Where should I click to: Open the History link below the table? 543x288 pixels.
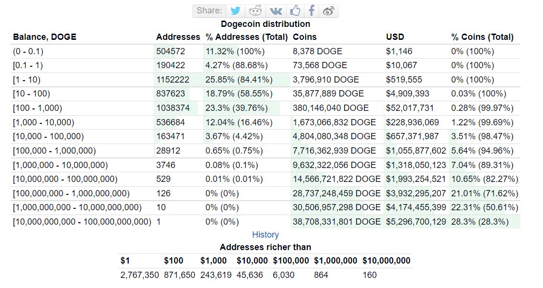(x=265, y=235)
